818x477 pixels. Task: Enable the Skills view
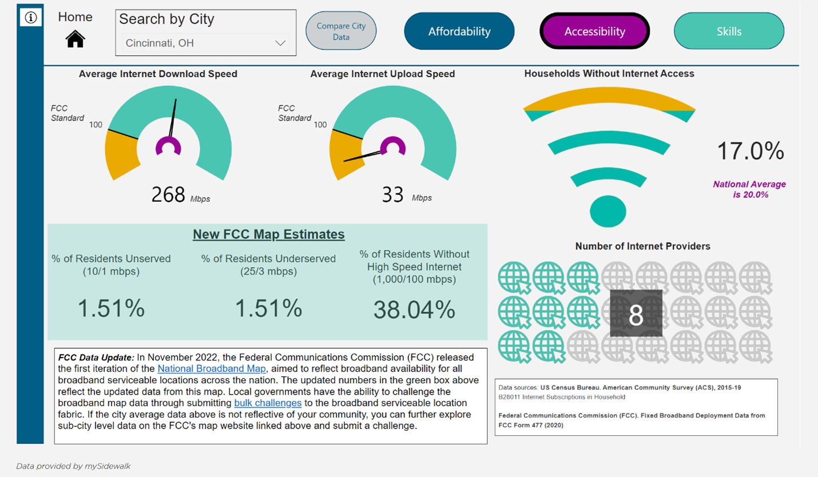point(728,31)
